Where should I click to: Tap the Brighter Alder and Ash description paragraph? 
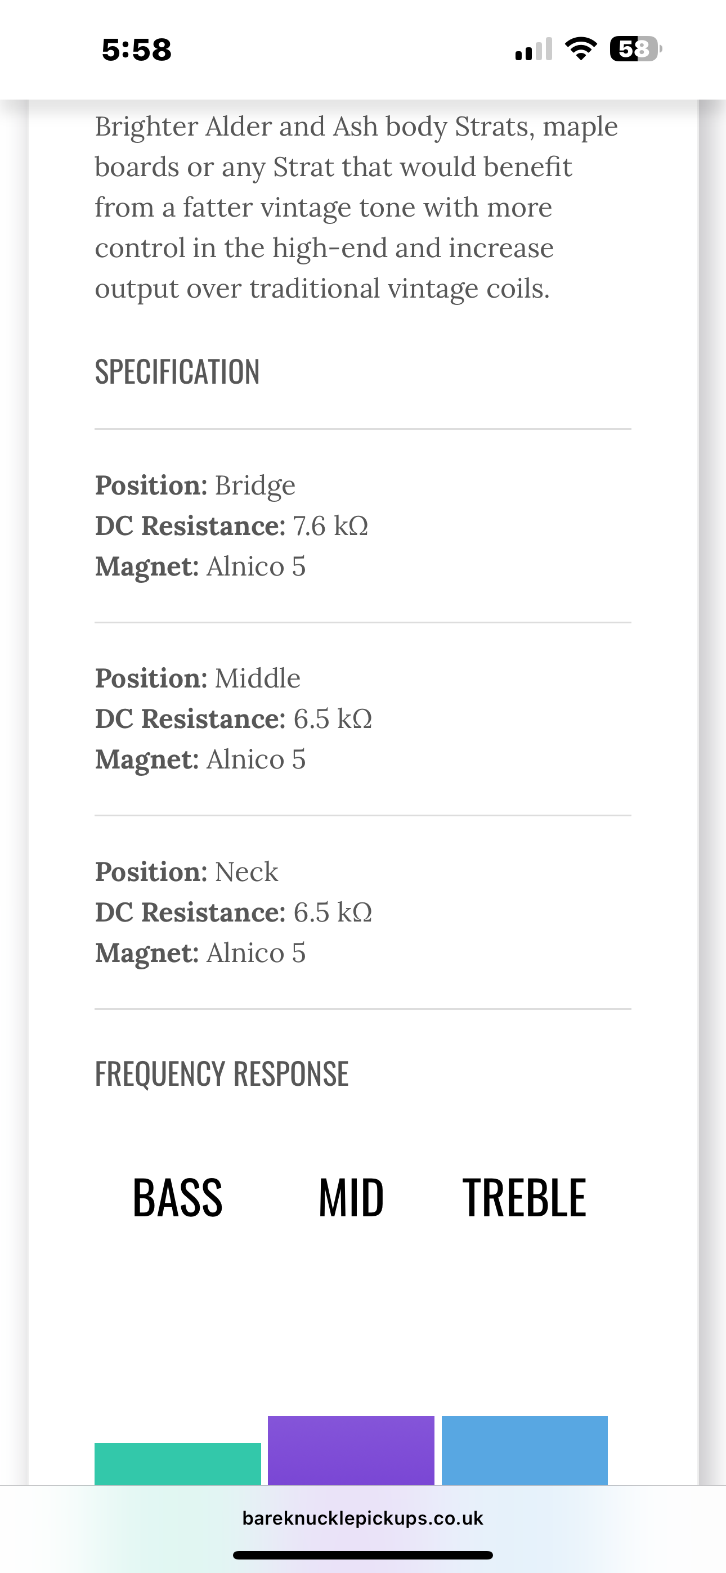(356, 207)
